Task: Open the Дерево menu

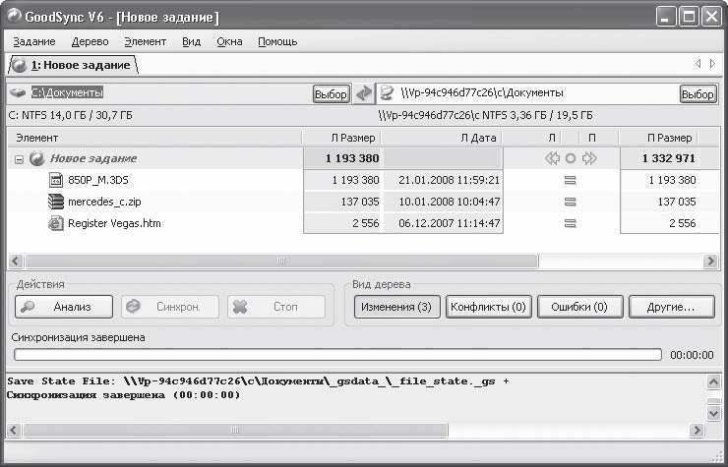Action: click(x=91, y=41)
